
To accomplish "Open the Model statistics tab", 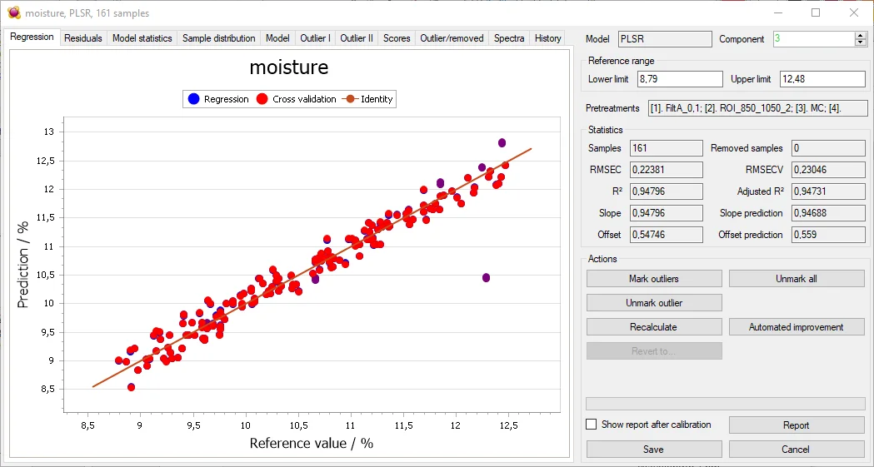I will (x=142, y=38).
